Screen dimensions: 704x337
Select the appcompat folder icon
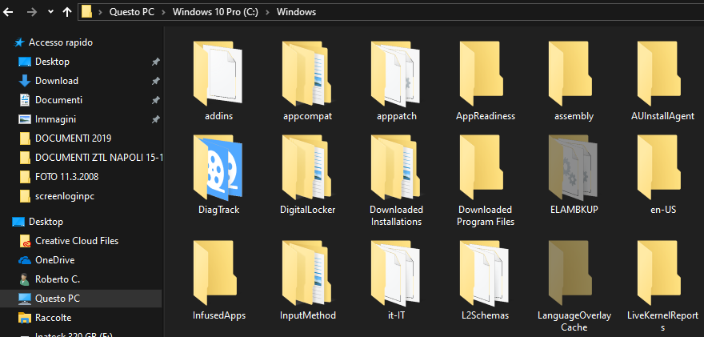307,74
